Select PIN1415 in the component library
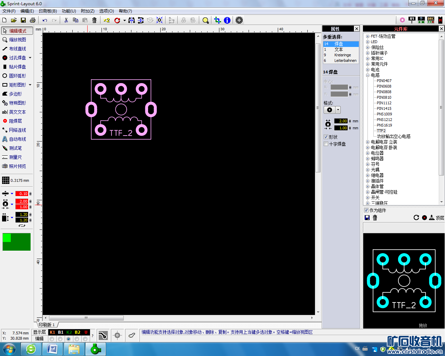The height and width of the screenshot is (356, 445). pos(384,108)
